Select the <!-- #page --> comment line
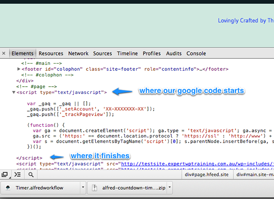This screenshot has height=199, width=274. click(36, 87)
